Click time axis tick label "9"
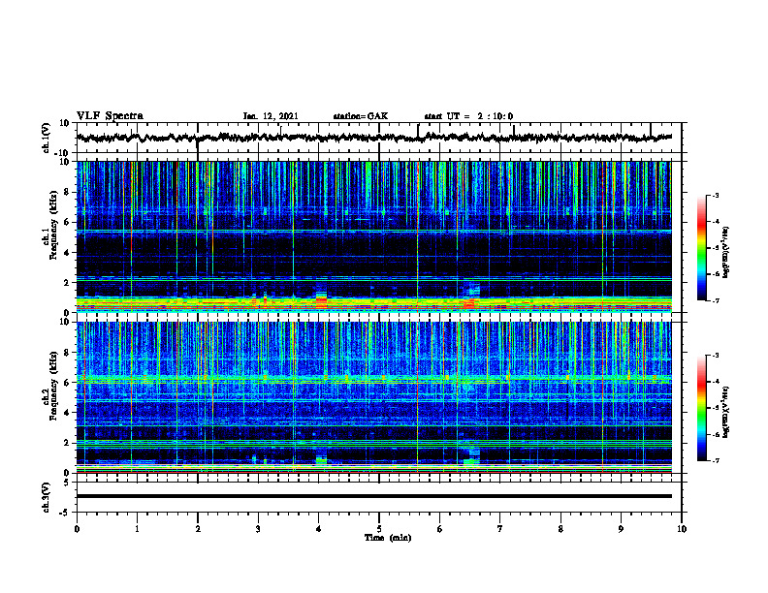This screenshot has width=768, height=593. [x=621, y=529]
